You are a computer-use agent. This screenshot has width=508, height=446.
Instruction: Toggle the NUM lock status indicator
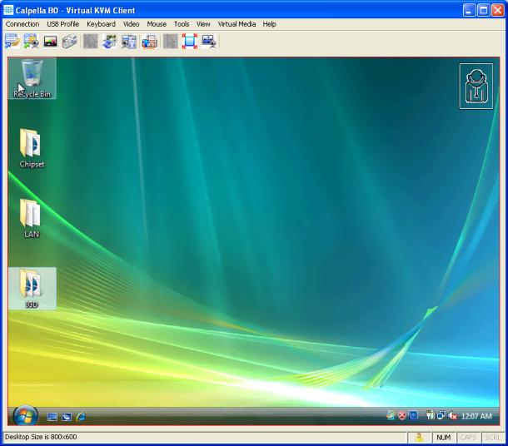tap(444, 438)
